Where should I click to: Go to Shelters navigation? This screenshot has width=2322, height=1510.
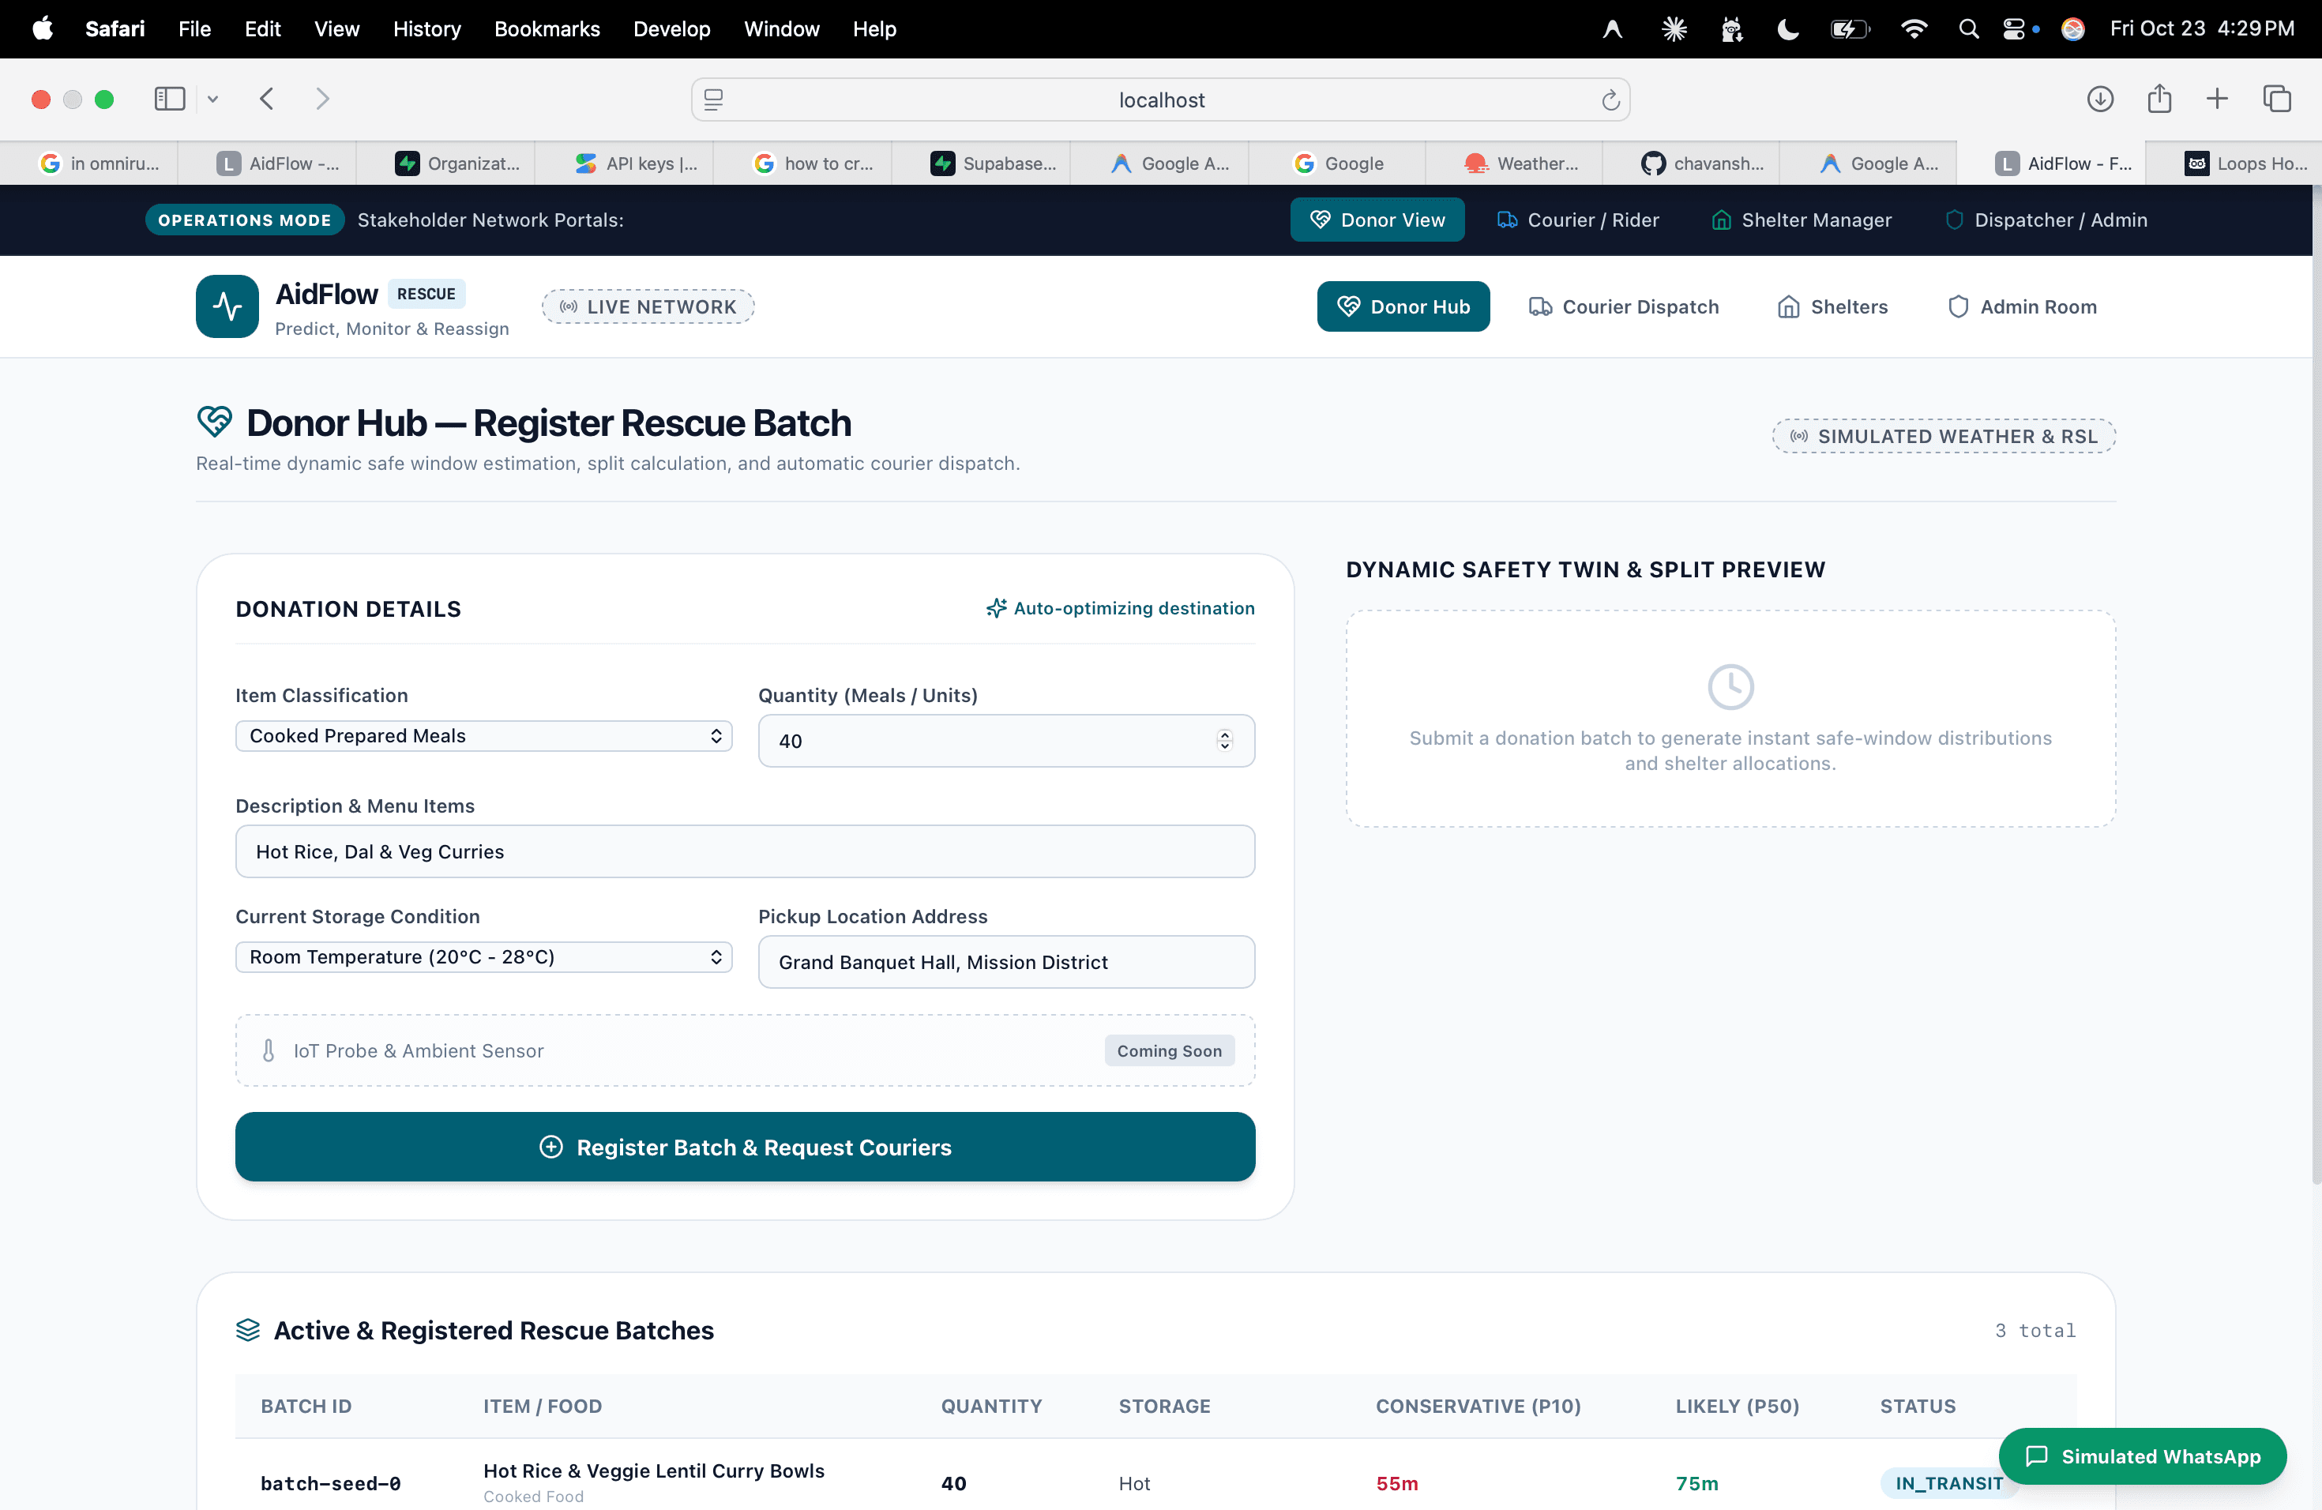tap(1832, 306)
